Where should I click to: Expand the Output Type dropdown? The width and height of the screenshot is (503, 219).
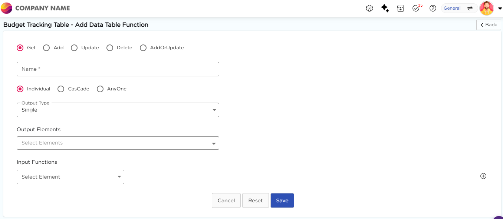tap(118, 110)
